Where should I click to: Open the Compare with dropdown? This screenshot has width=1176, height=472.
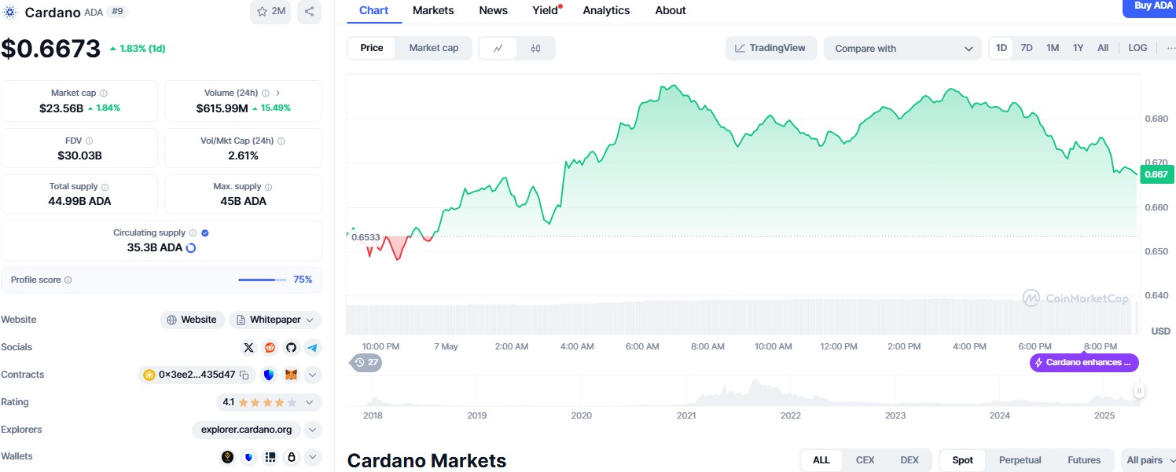(902, 49)
